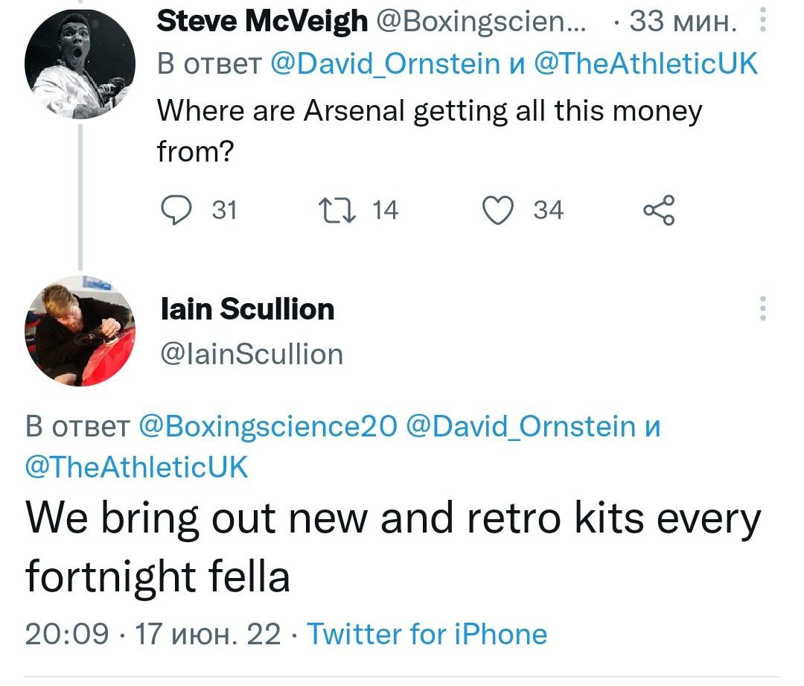This screenshot has width=804, height=686.
Task: Open the @IainScullion handle
Action: [252, 354]
